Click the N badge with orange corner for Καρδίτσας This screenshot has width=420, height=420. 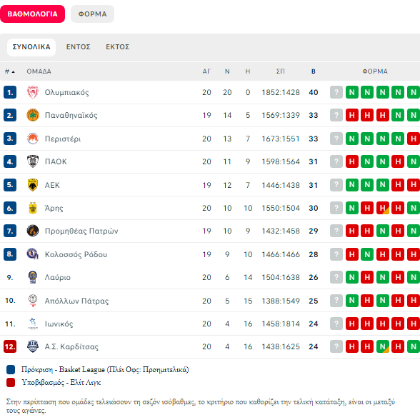(x=383, y=346)
